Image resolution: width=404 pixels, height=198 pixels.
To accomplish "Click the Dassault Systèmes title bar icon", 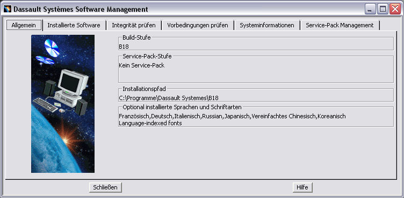I will point(8,9).
